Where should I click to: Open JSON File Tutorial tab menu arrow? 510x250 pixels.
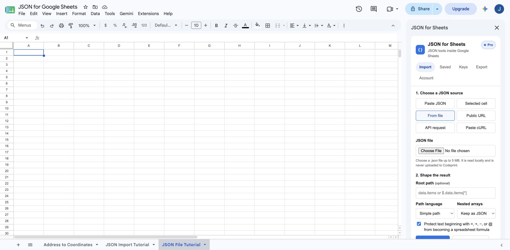click(205, 245)
